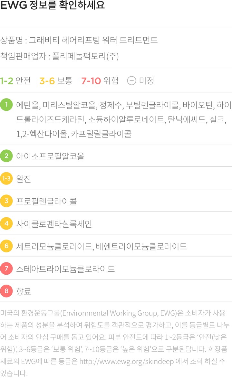Click the green grade 1 badge
The height and width of the screenshot is (378, 232).
(x=6, y=105)
